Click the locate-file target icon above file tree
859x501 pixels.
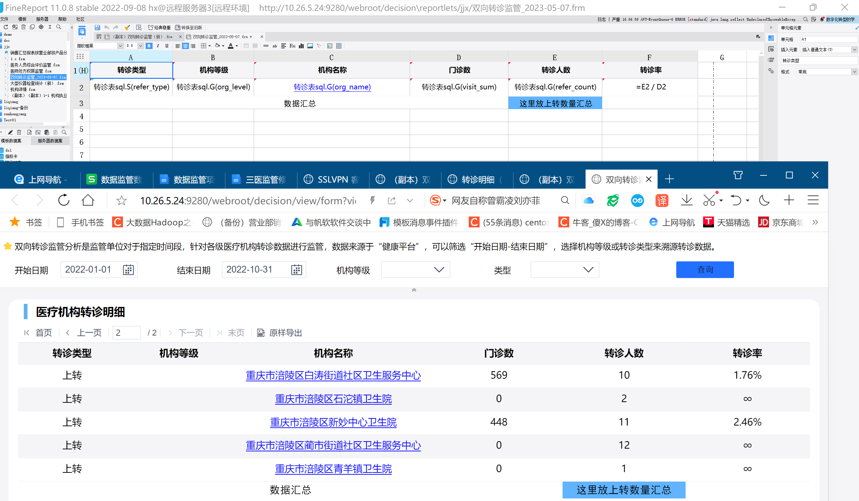click(x=41, y=27)
